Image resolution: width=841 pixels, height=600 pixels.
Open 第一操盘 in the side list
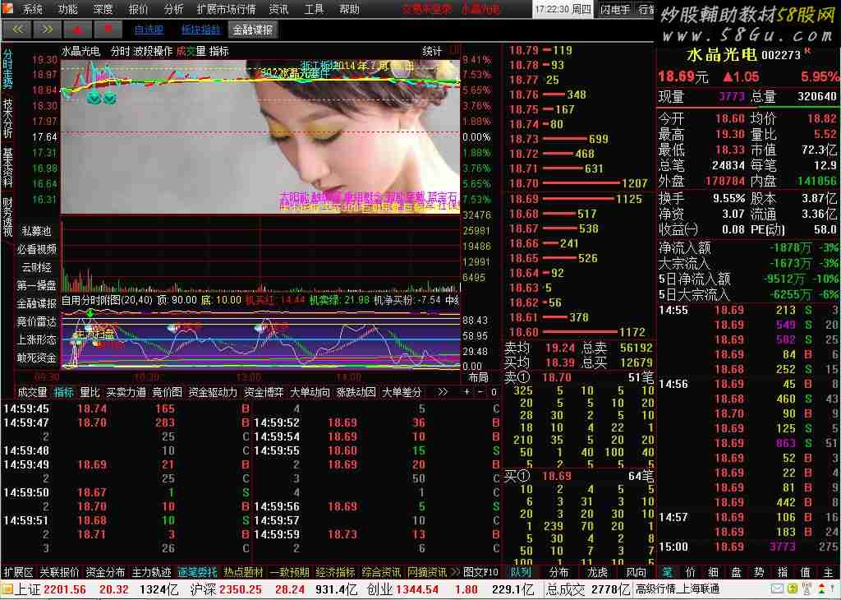point(36,285)
